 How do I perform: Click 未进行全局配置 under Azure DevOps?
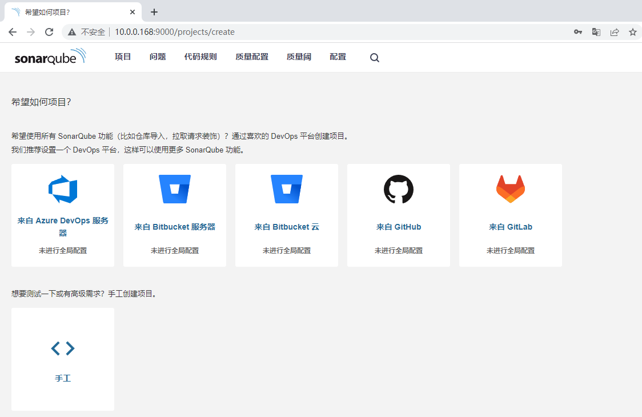coord(63,250)
